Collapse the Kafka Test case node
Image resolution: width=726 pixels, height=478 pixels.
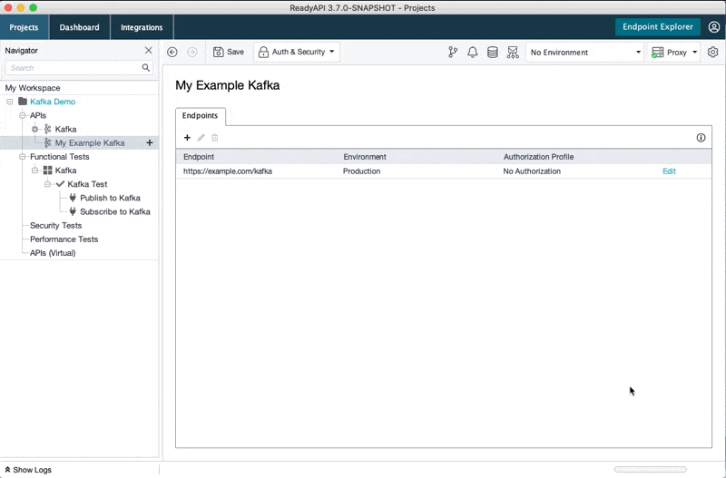click(47, 184)
